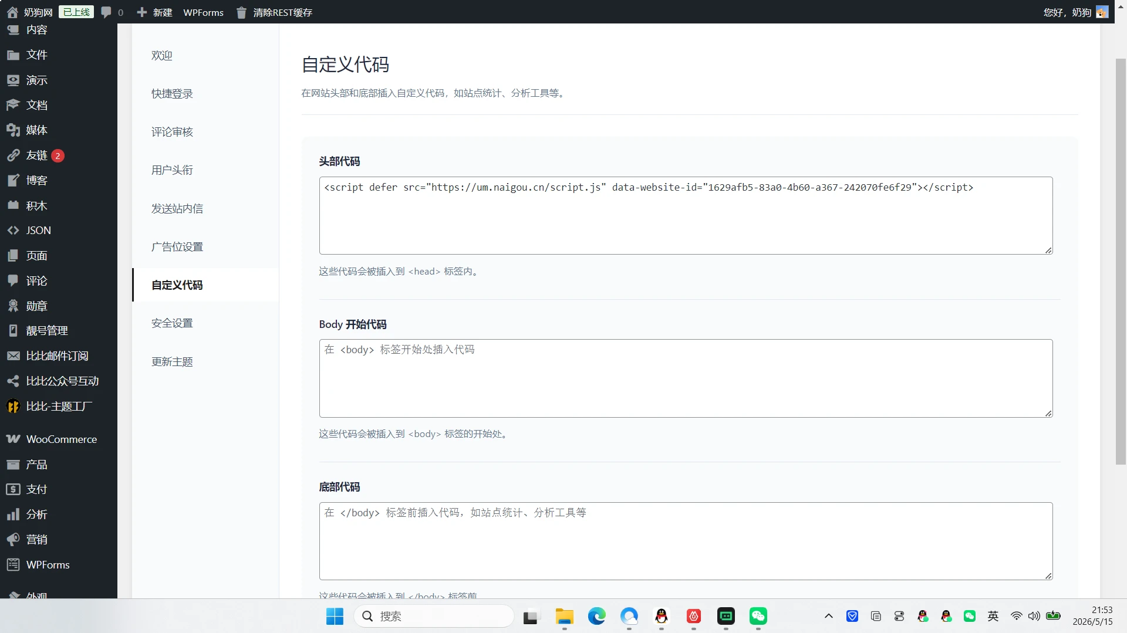The image size is (1127, 633).
Task: Open the 友链 chain-link icon
Action: pos(13,155)
